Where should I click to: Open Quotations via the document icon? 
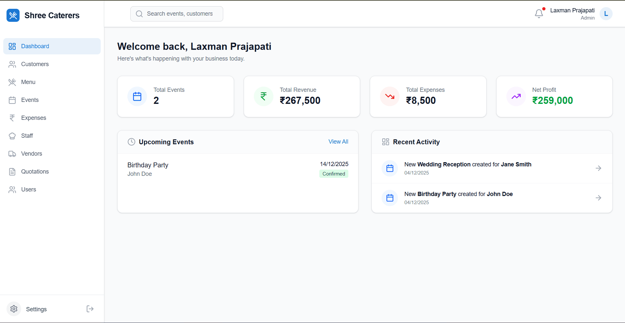coord(12,172)
